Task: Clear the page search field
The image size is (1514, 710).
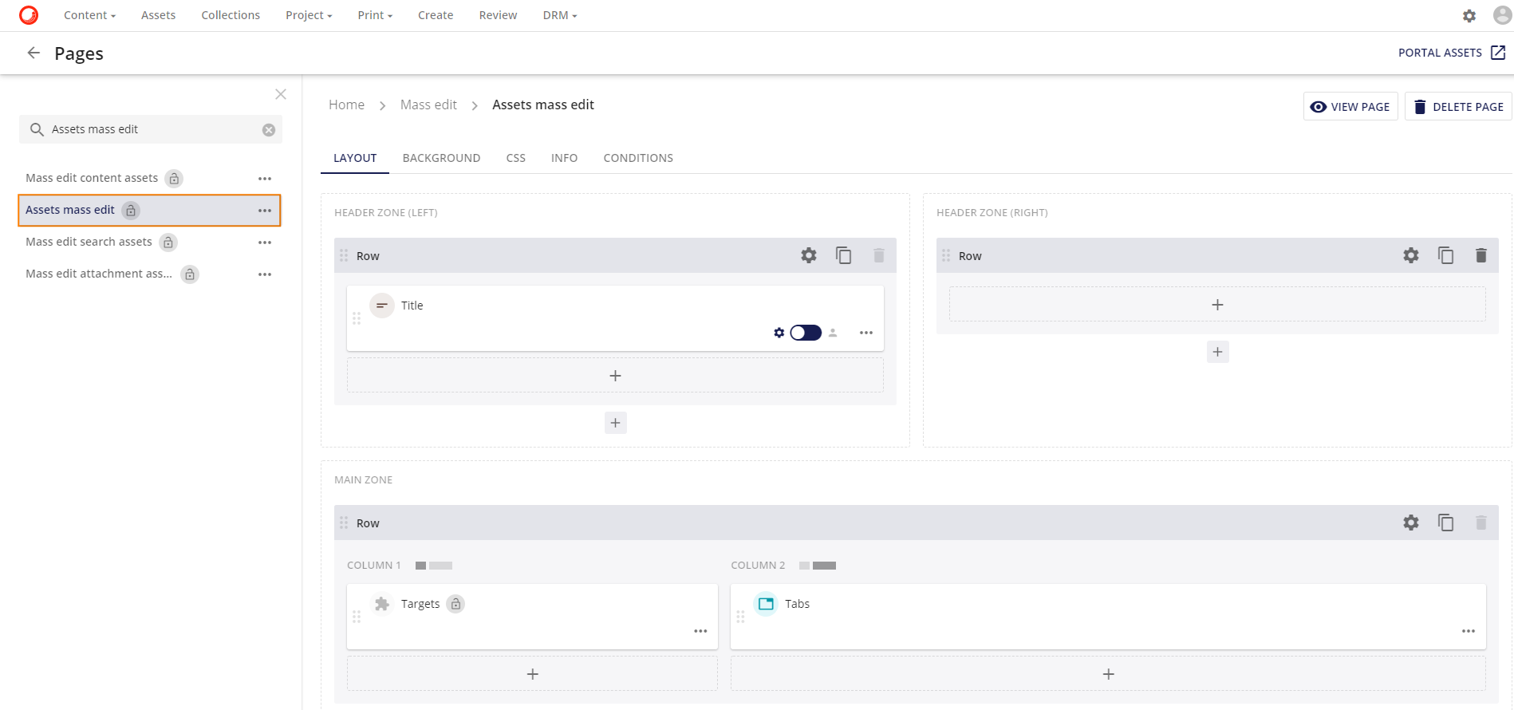Action: click(269, 129)
